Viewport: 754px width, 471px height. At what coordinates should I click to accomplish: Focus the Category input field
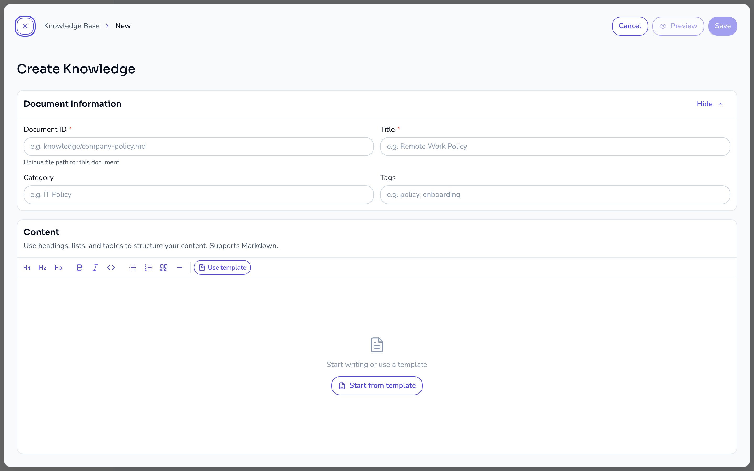tap(198, 195)
